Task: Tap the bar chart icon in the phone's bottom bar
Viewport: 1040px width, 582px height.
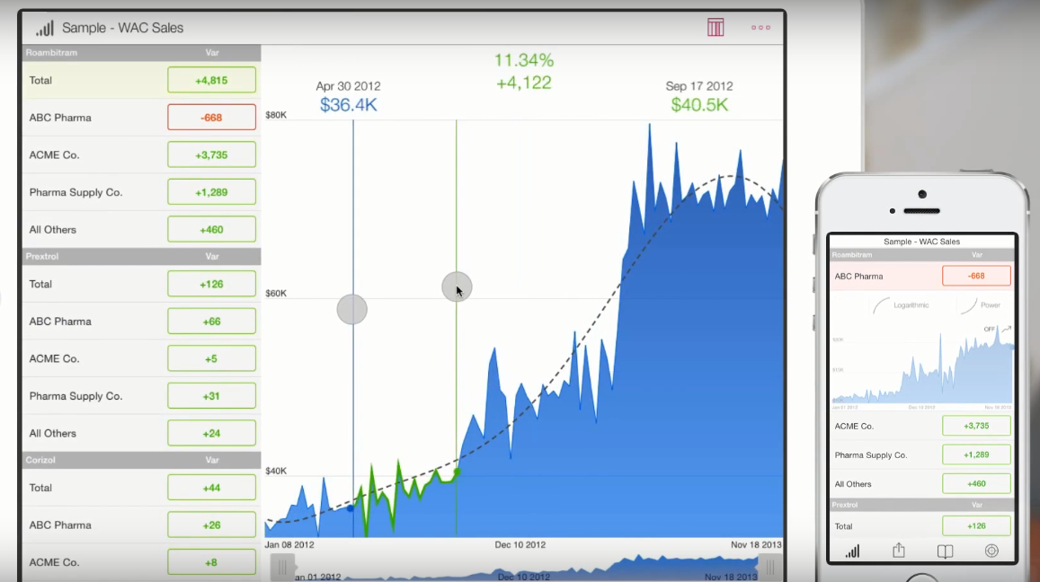Action: point(852,551)
